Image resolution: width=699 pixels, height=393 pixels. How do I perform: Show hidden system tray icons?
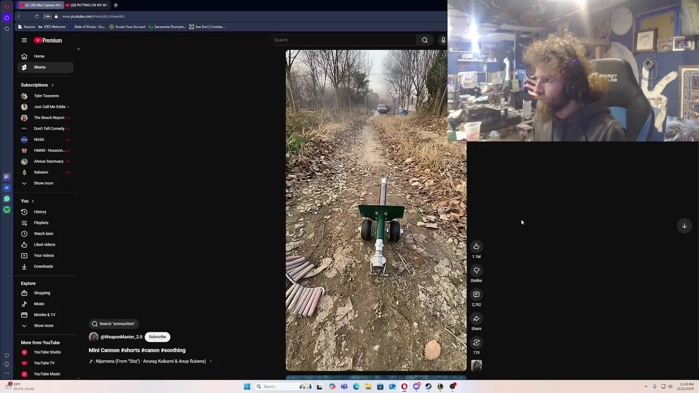tap(645, 386)
